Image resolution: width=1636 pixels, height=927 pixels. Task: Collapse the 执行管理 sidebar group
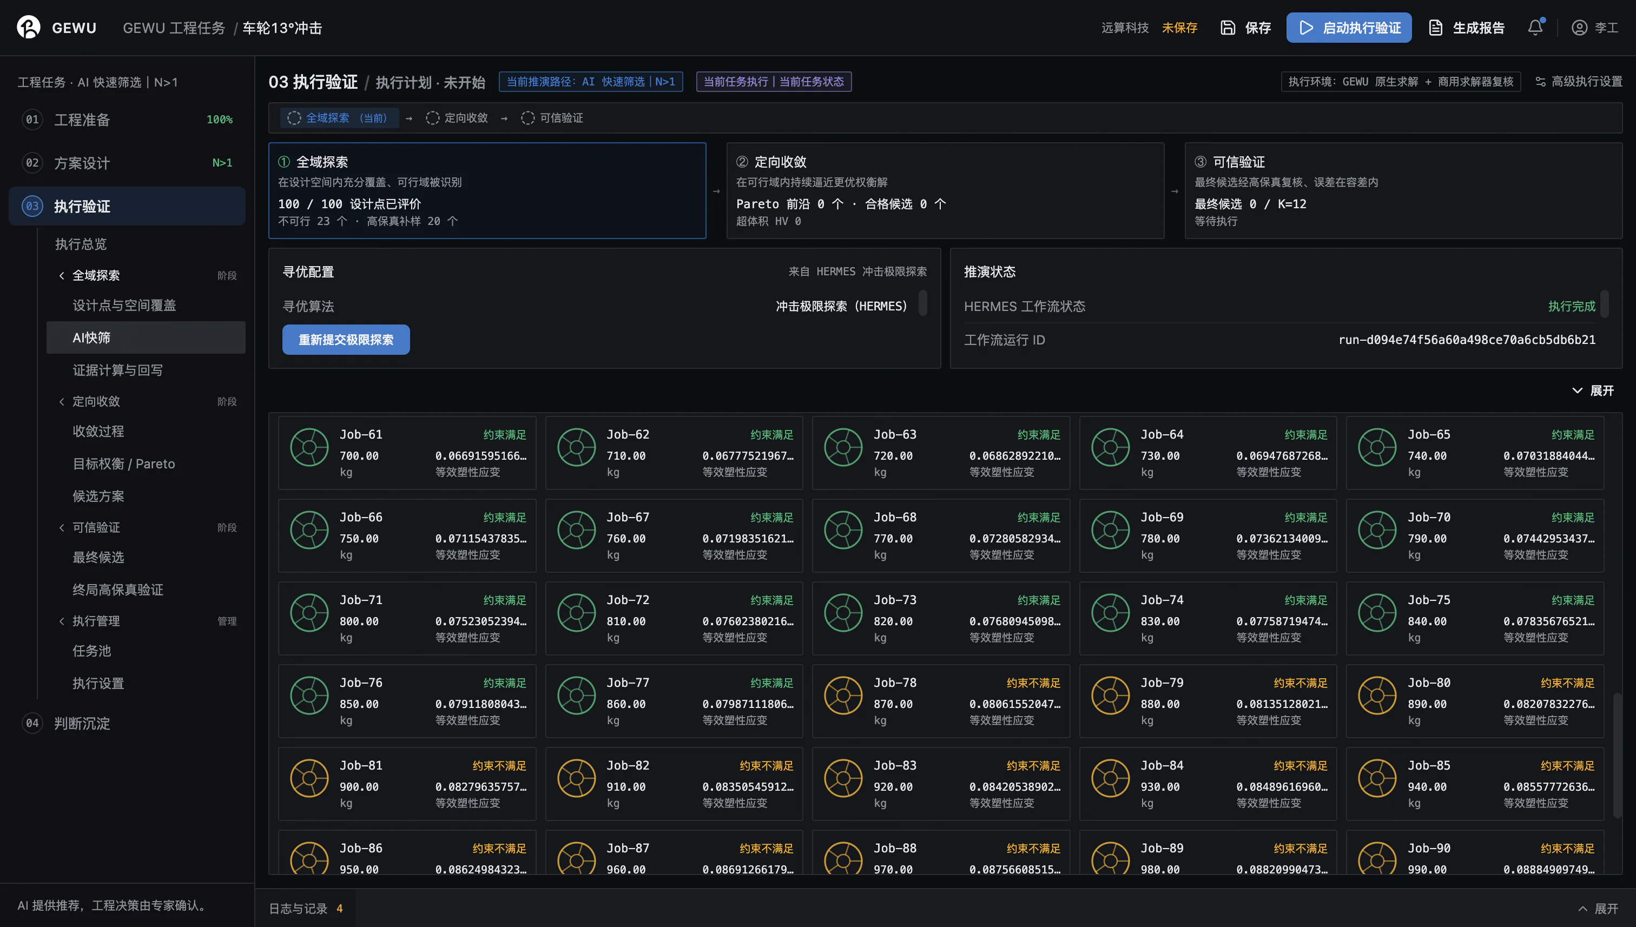(x=62, y=621)
